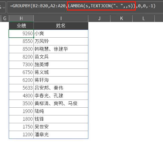Click the name cell 万风铃
Screen dimensions: 163x144
[61, 41]
